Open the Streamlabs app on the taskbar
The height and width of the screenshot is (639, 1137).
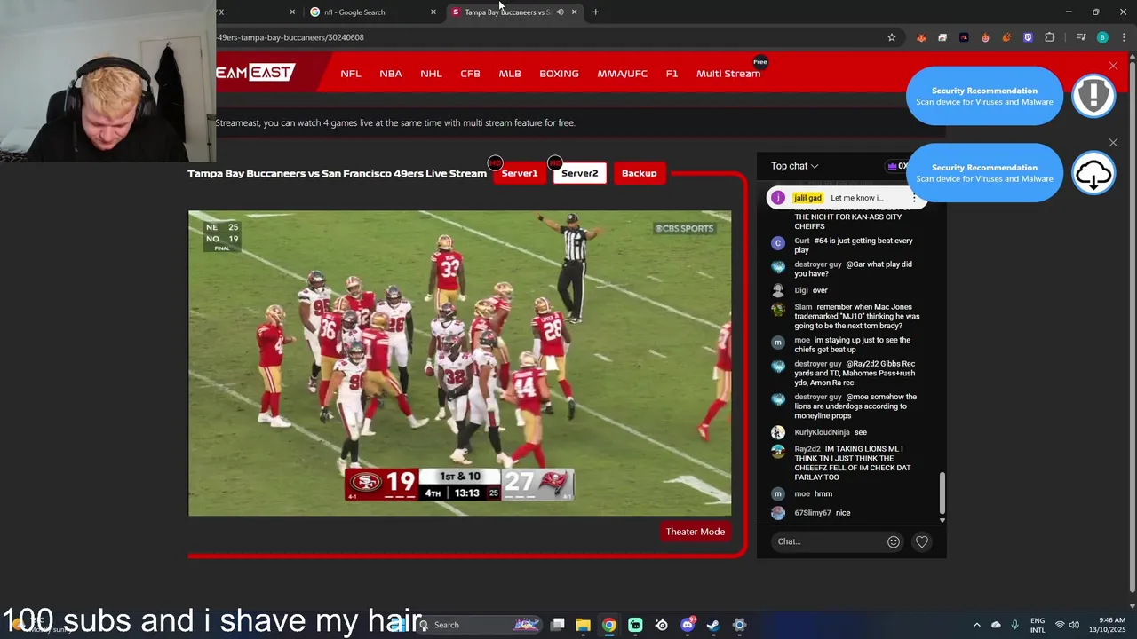[x=635, y=625]
